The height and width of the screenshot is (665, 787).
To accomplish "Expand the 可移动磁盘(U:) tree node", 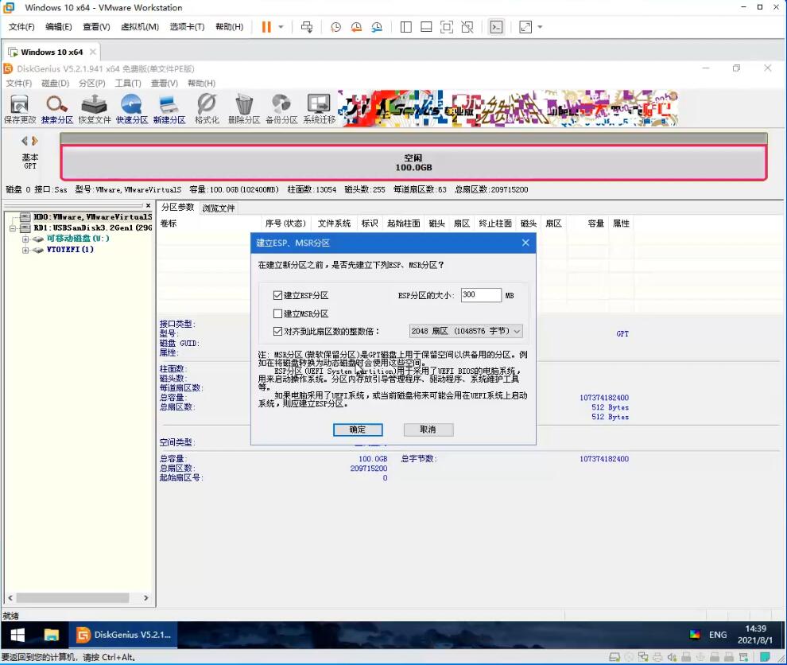I will click(x=25, y=239).
